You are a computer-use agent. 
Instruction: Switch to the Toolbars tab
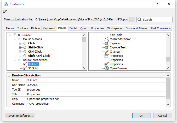click(x=23, y=28)
